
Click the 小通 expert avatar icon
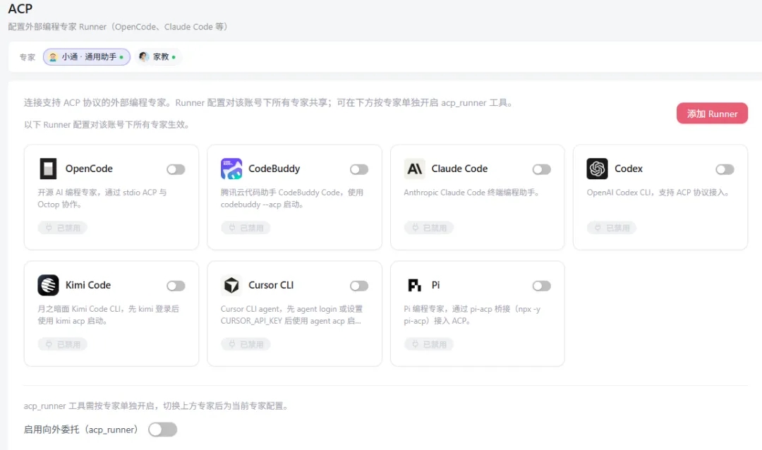pos(53,57)
